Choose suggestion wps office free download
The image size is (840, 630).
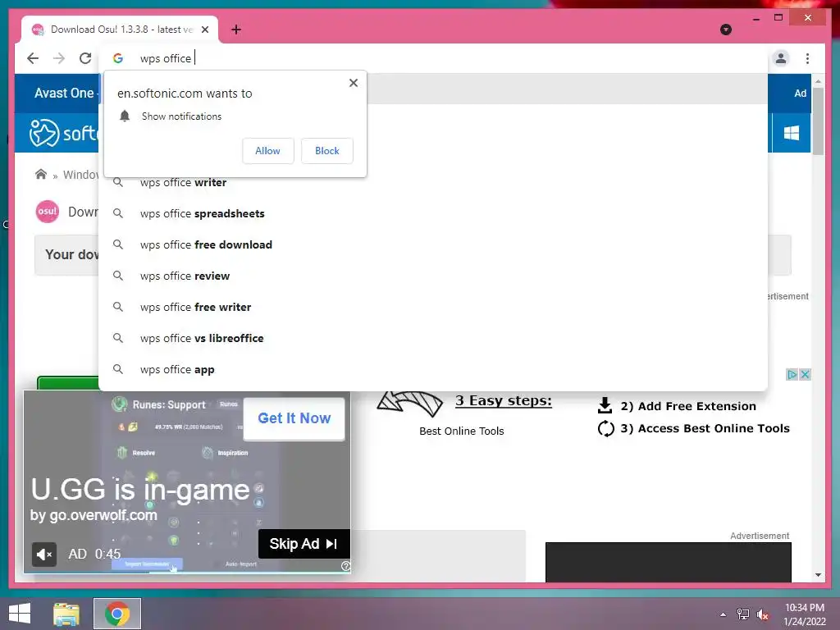click(433, 244)
